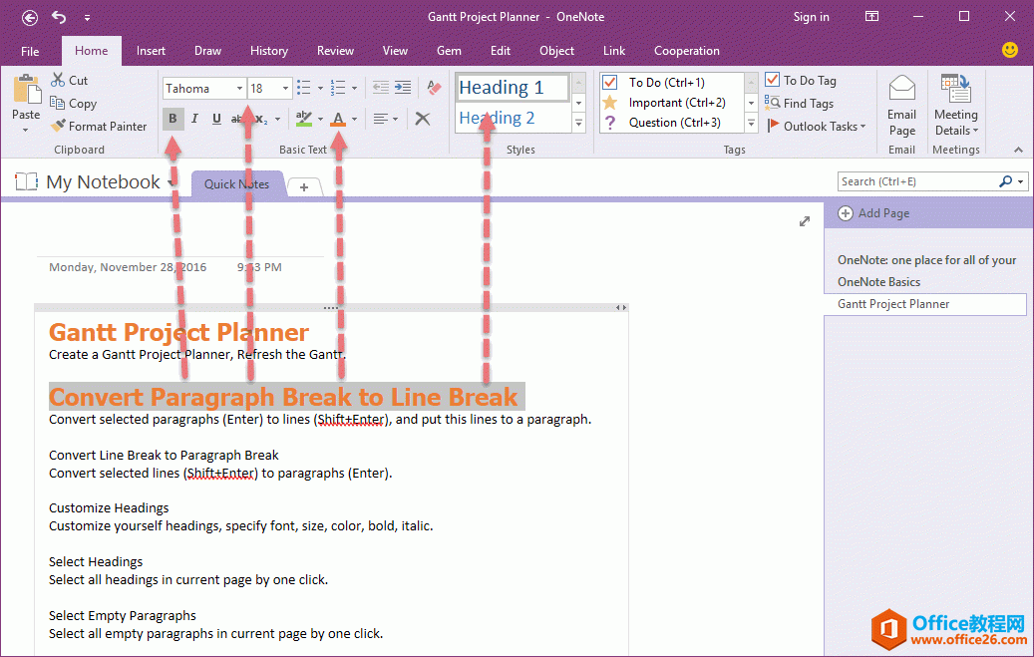Enable the To Do Tag option

coord(772,80)
